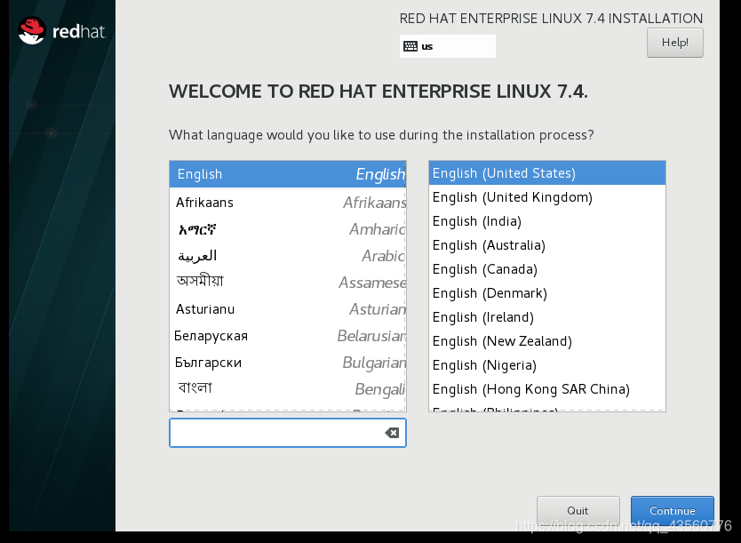The width and height of the screenshot is (741, 543).
Task: Click the us keyboard layout indicator
Action: click(x=448, y=46)
